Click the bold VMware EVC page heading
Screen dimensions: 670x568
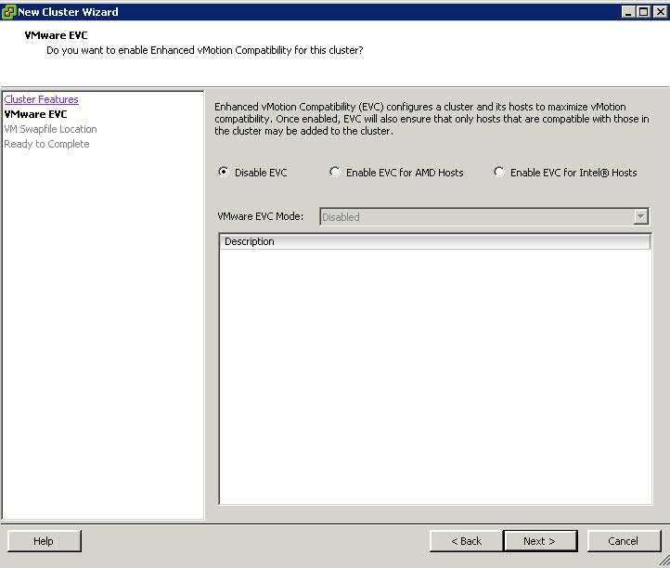click(56, 35)
